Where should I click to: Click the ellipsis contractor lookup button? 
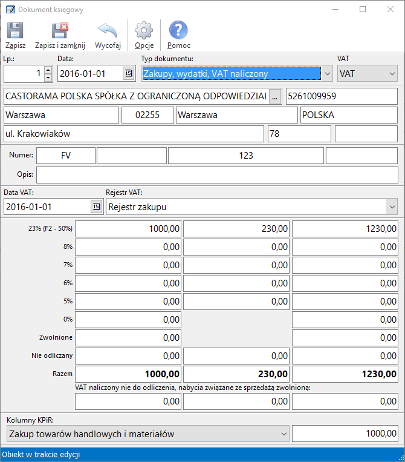point(275,96)
